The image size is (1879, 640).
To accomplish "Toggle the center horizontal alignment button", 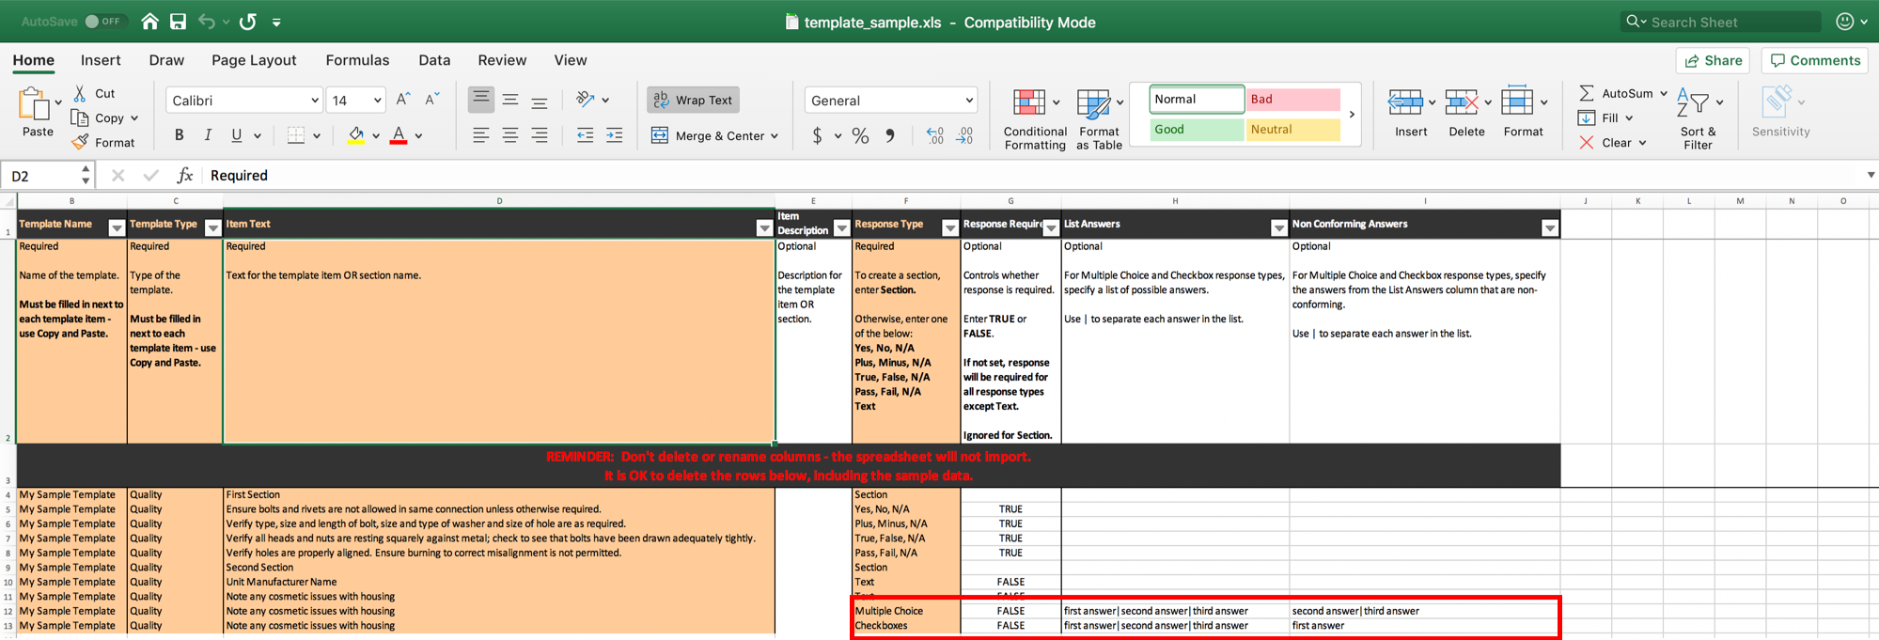I will [509, 136].
